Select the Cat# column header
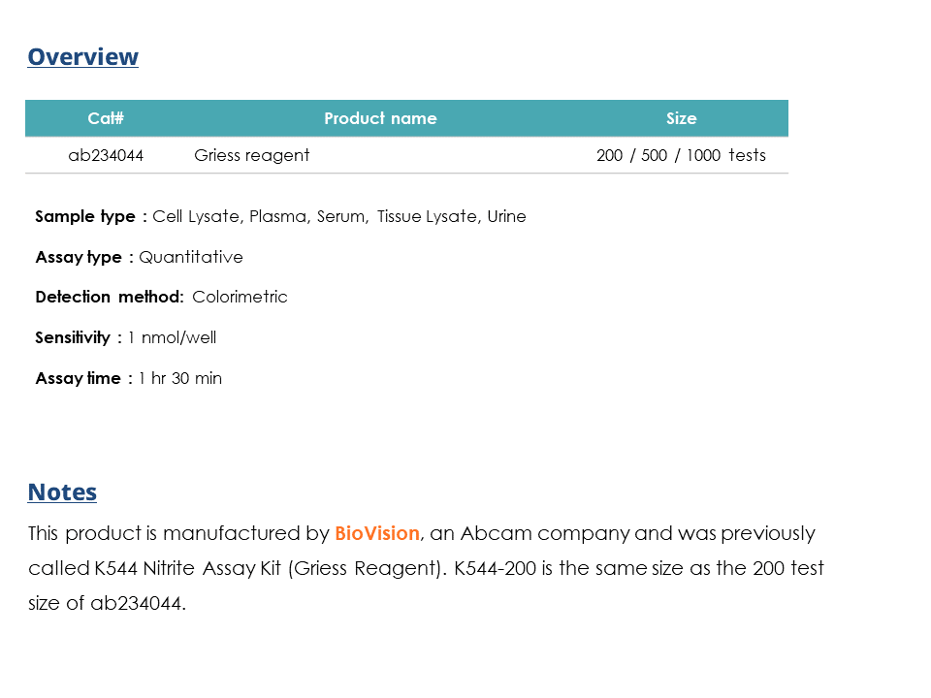 point(106,118)
